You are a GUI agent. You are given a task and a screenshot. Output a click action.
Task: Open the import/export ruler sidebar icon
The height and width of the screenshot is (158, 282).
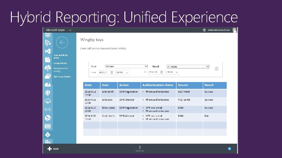click(48, 43)
